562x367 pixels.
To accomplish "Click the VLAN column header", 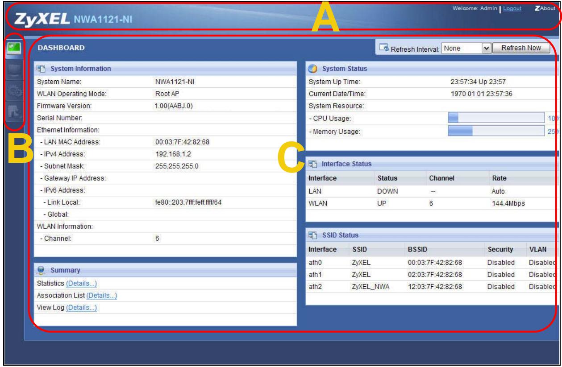I will tap(537, 249).
